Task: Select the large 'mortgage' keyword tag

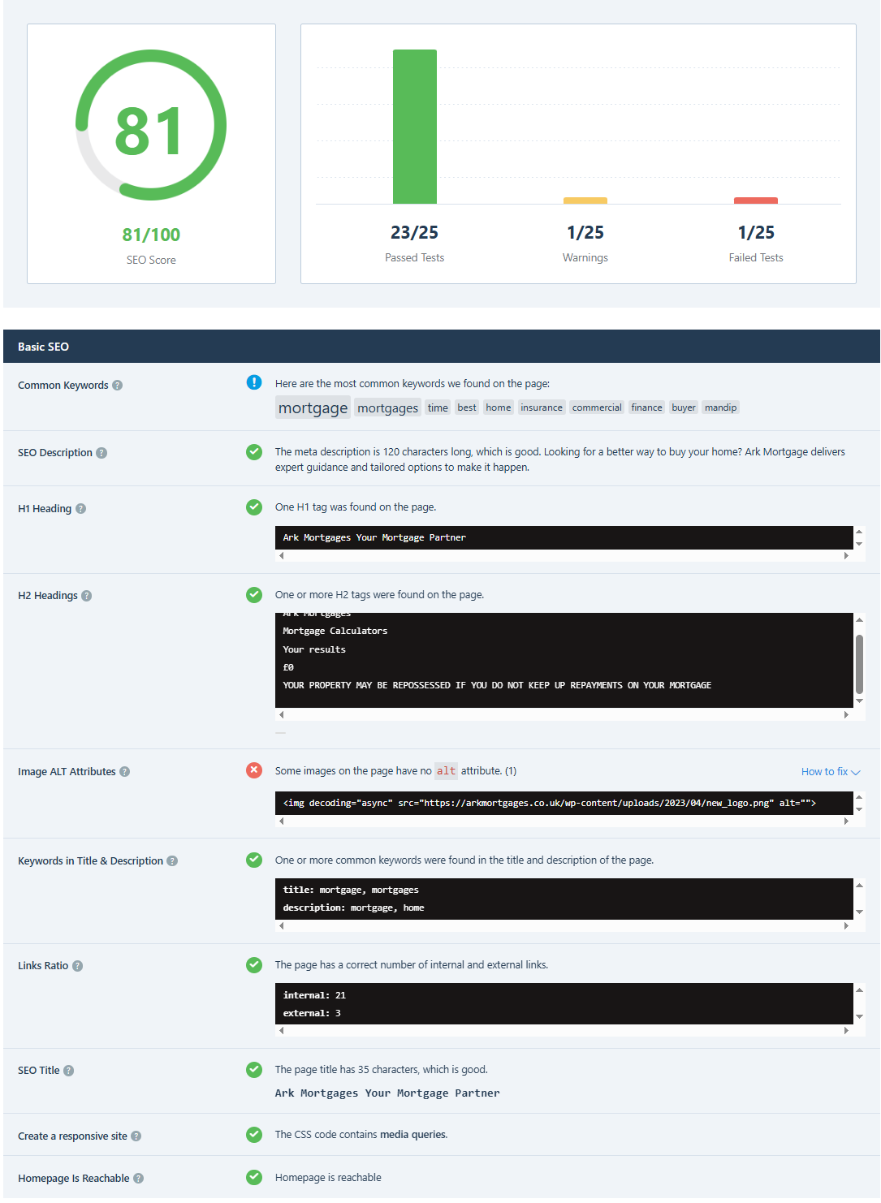Action: pyautogui.click(x=313, y=407)
